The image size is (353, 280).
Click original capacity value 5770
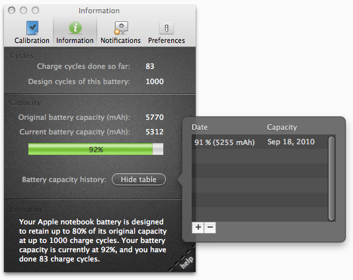tap(155, 117)
